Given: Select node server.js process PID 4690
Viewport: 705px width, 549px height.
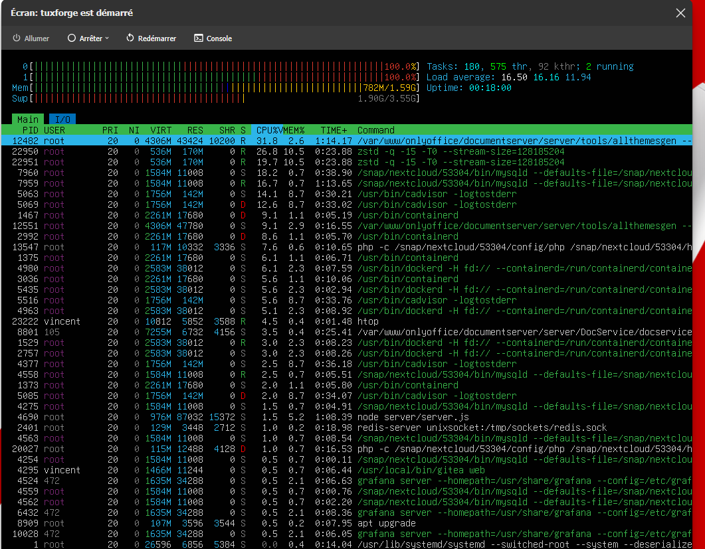Looking at the screenshot, I should [x=347, y=417].
